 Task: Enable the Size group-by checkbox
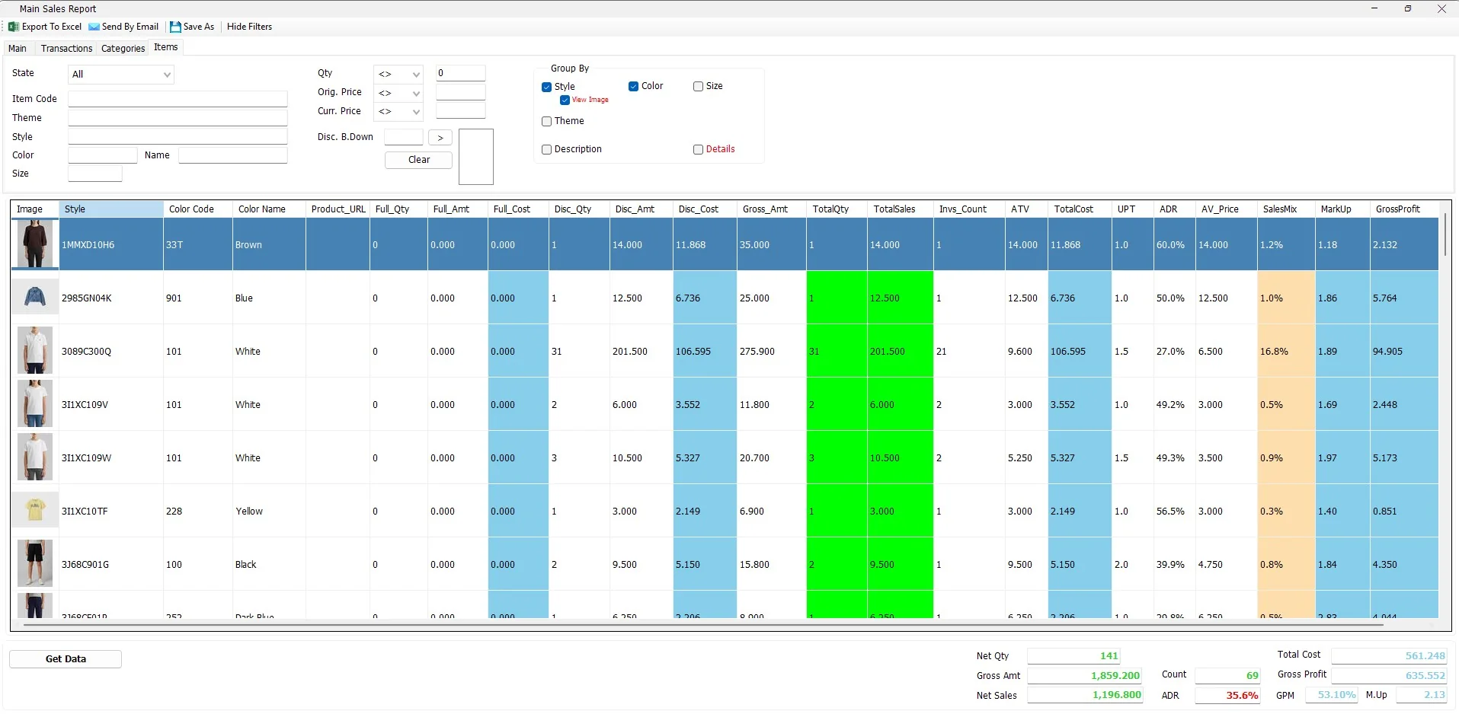pyautogui.click(x=698, y=86)
